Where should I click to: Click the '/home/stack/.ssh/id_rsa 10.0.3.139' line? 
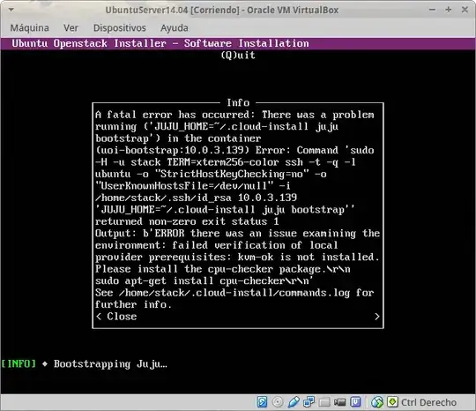pos(196,198)
